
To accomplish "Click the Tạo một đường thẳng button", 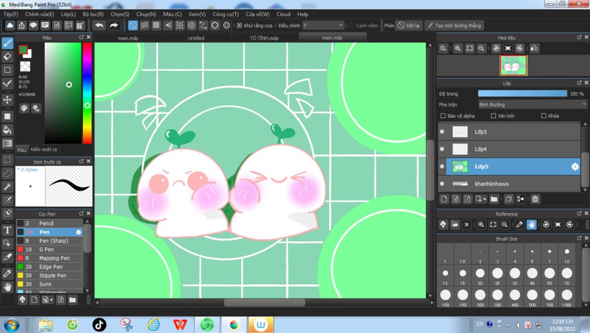I will pos(454,25).
